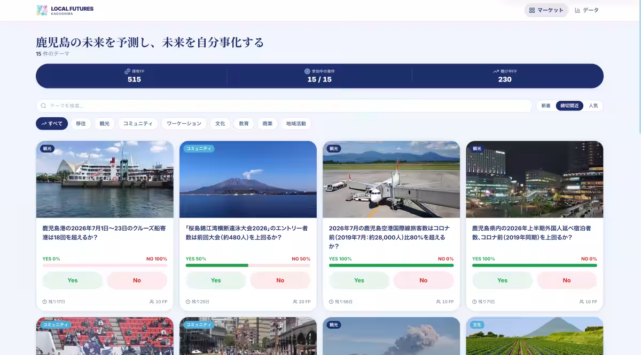Vote No on cruise ship port calls question

pos(137,280)
